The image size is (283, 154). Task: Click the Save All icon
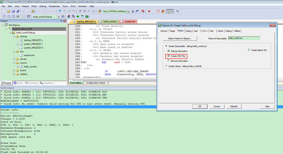[x=18, y=11]
